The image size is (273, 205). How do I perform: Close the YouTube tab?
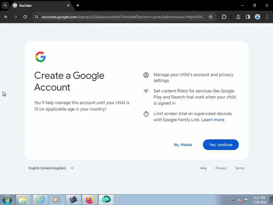(68, 5)
